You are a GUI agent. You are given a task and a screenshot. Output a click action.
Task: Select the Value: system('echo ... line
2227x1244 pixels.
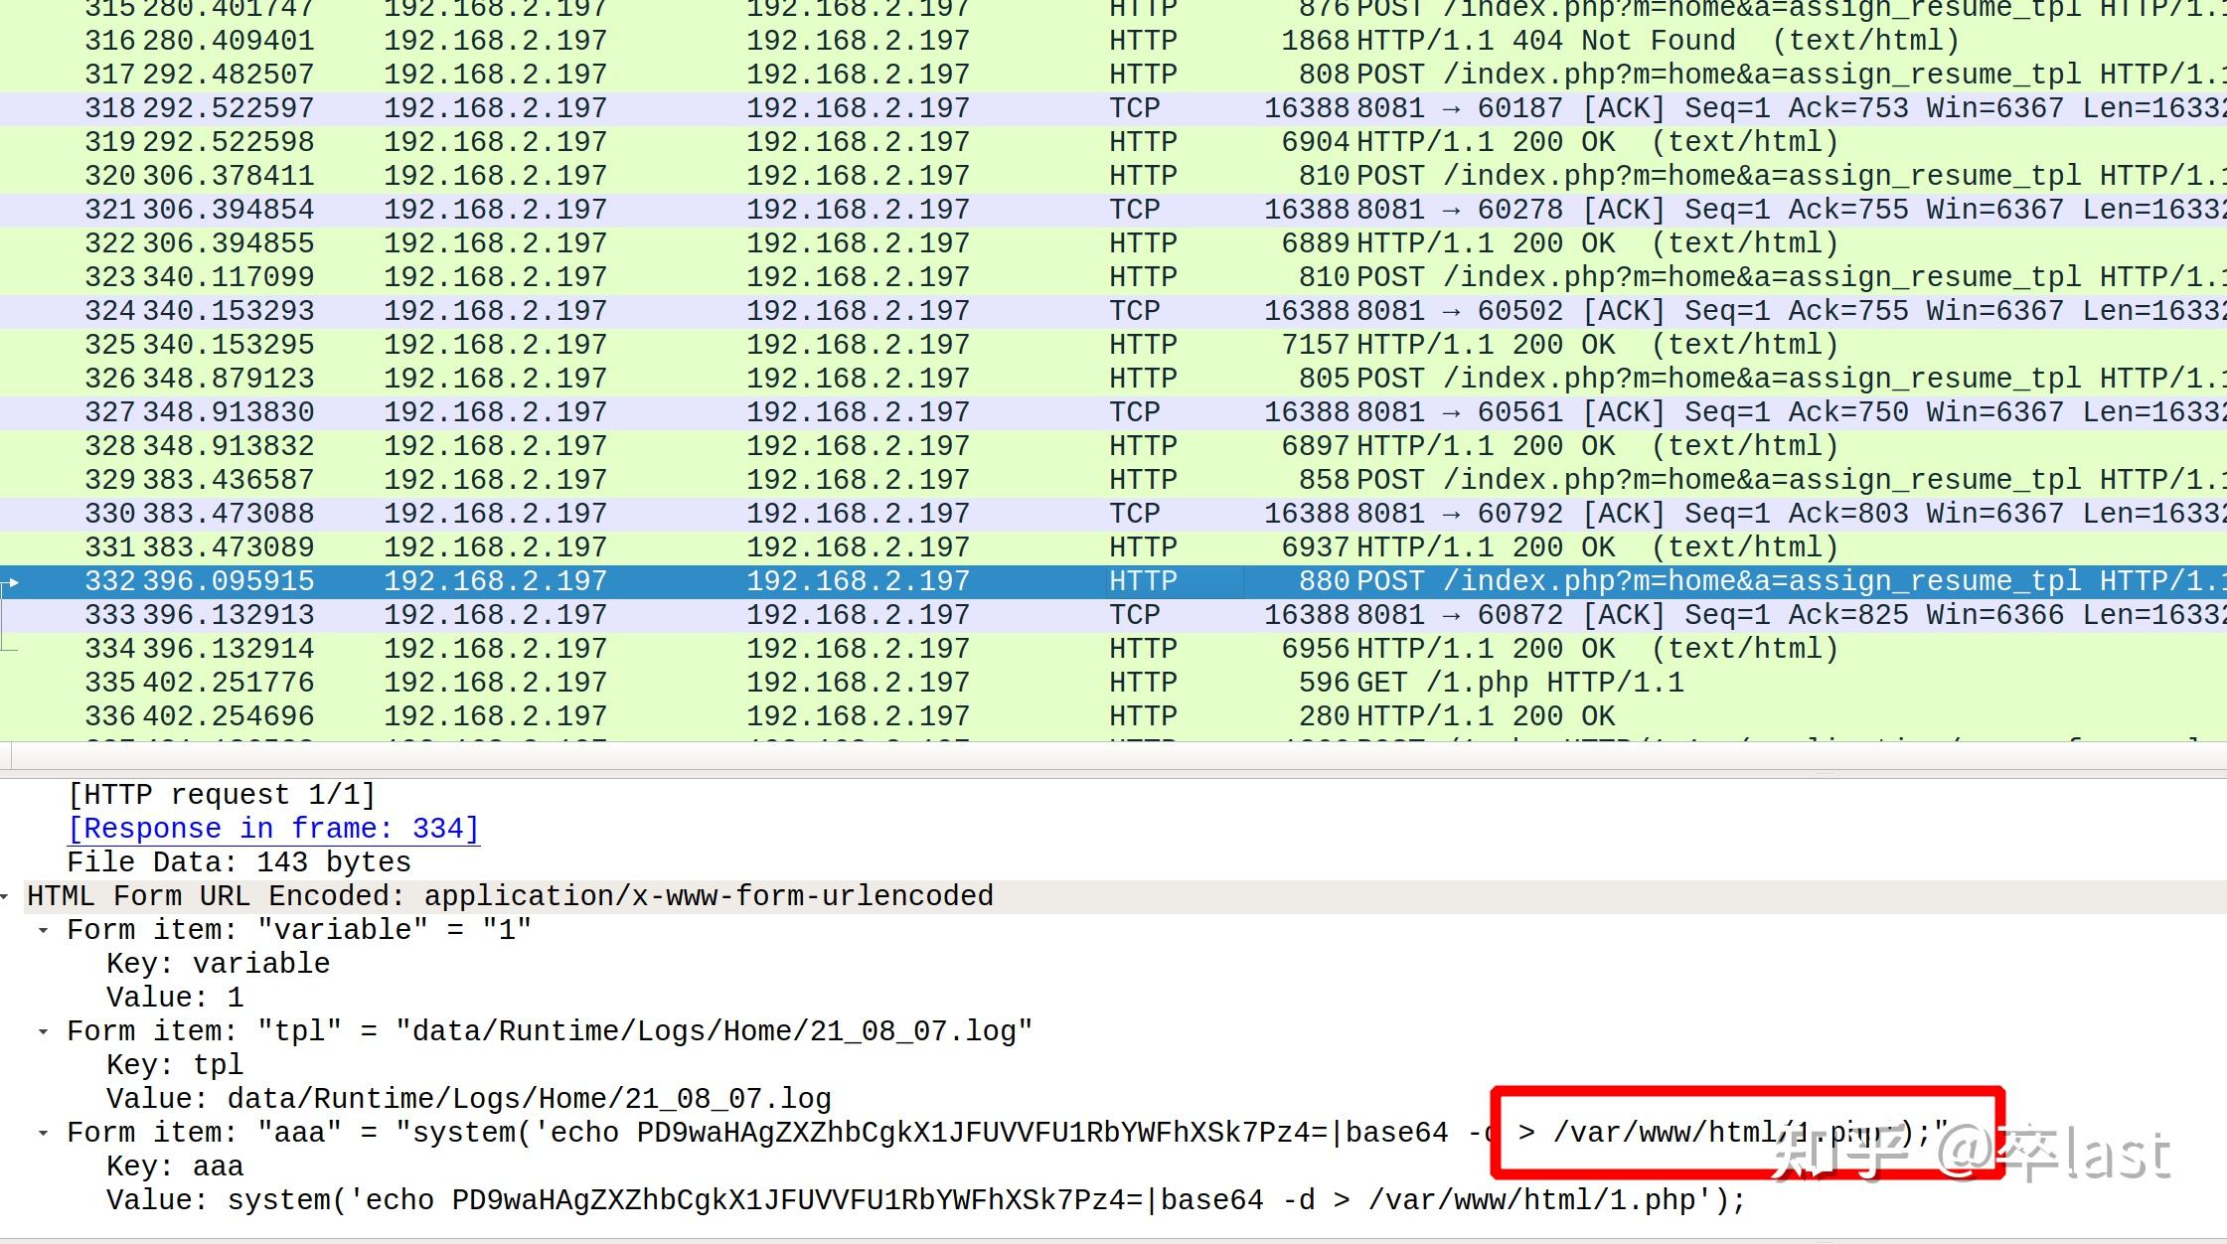(x=925, y=1200)
